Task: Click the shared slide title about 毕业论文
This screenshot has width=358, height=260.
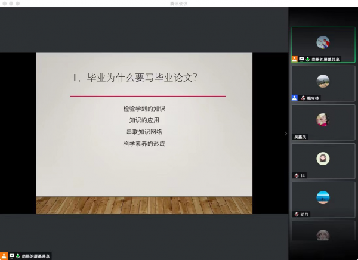Action: 135,78
